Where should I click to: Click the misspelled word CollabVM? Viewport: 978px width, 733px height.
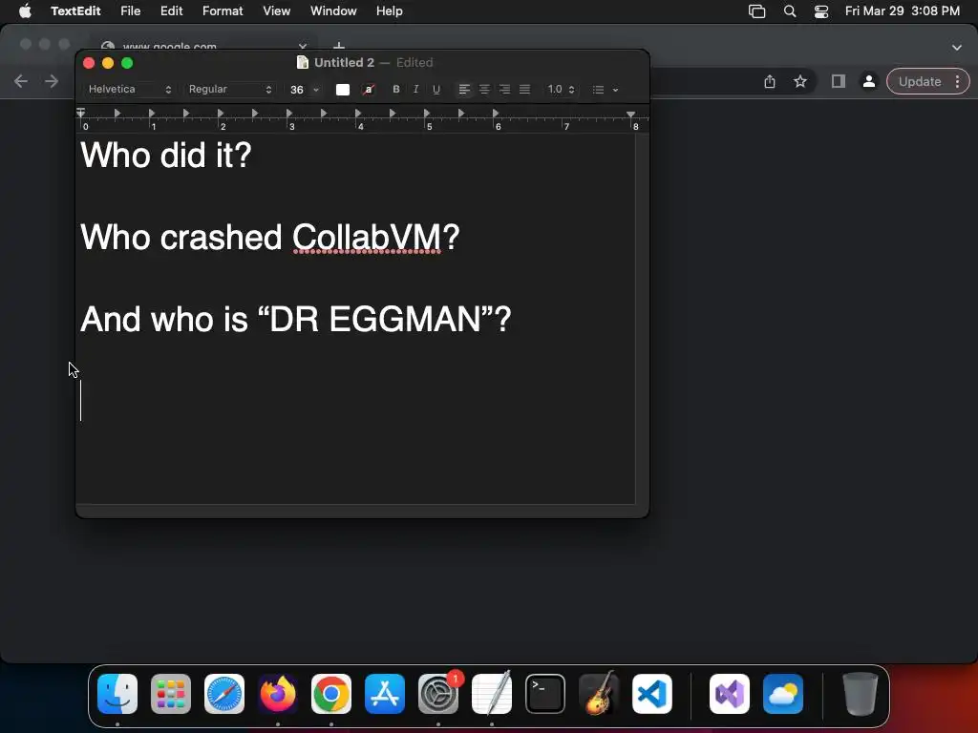[x=366, y=238]
